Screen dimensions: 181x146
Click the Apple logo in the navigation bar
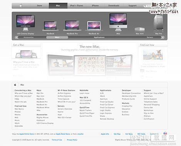coord(21,6)
